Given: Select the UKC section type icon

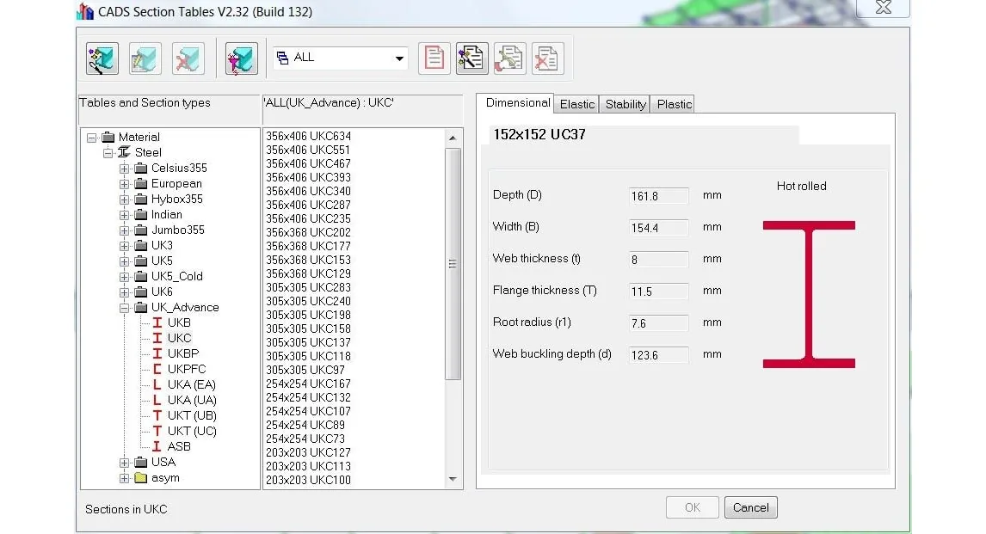Looking at the screenshot, I should coord(157,338).
